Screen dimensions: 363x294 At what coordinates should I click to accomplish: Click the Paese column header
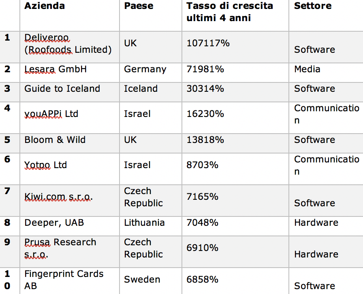coord(139,6)
